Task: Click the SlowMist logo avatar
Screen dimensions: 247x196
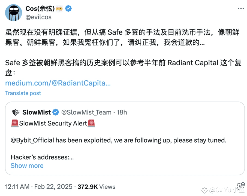Action: click(16, 112)
